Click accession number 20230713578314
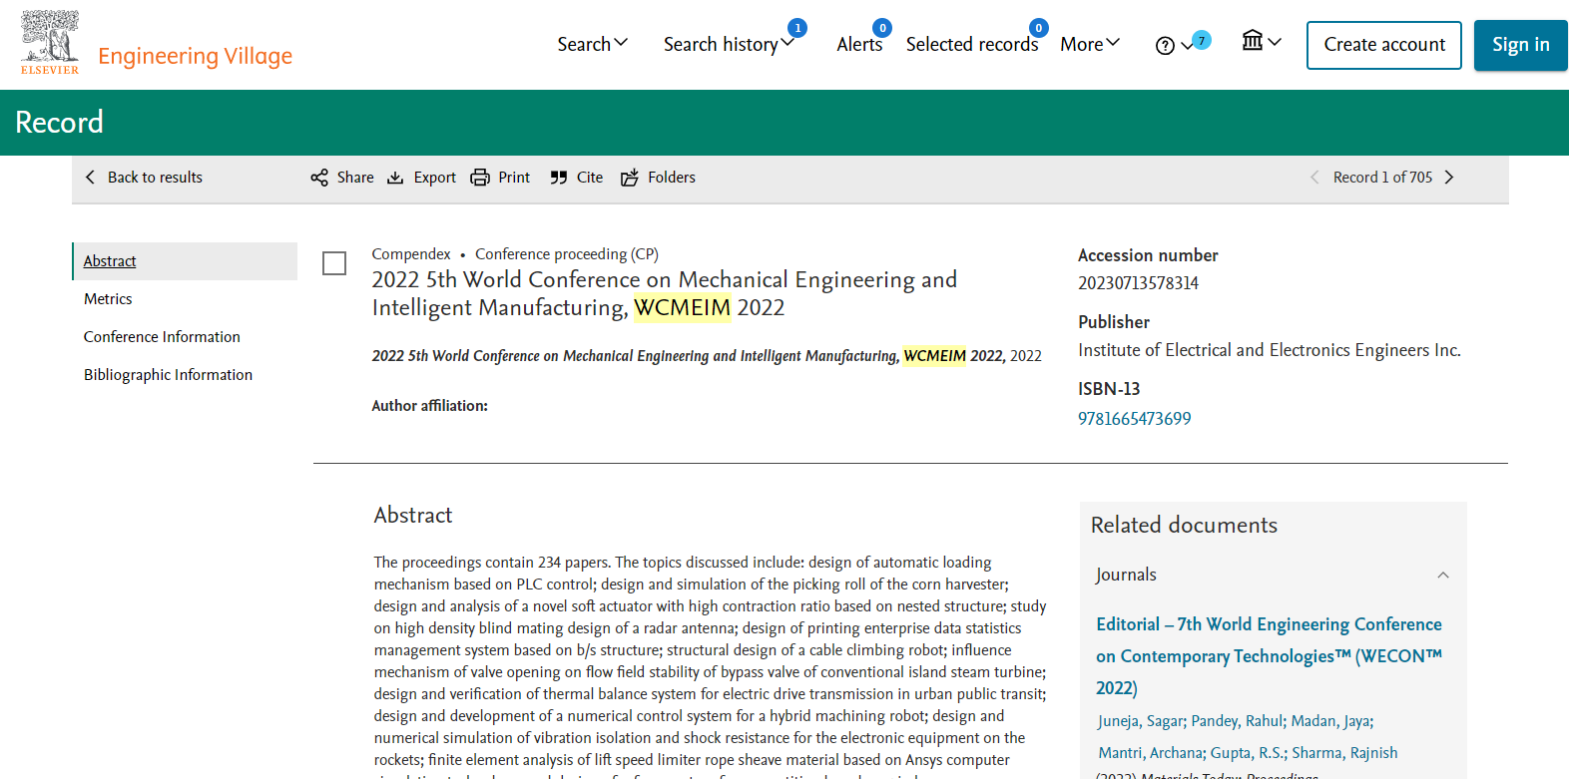Viewport: 1569px width, 779px height. (1138, 283)
